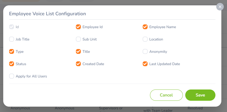Uncheck the Last Updated Date checkbox
The image size is (227, 112).
pos(145,64)
